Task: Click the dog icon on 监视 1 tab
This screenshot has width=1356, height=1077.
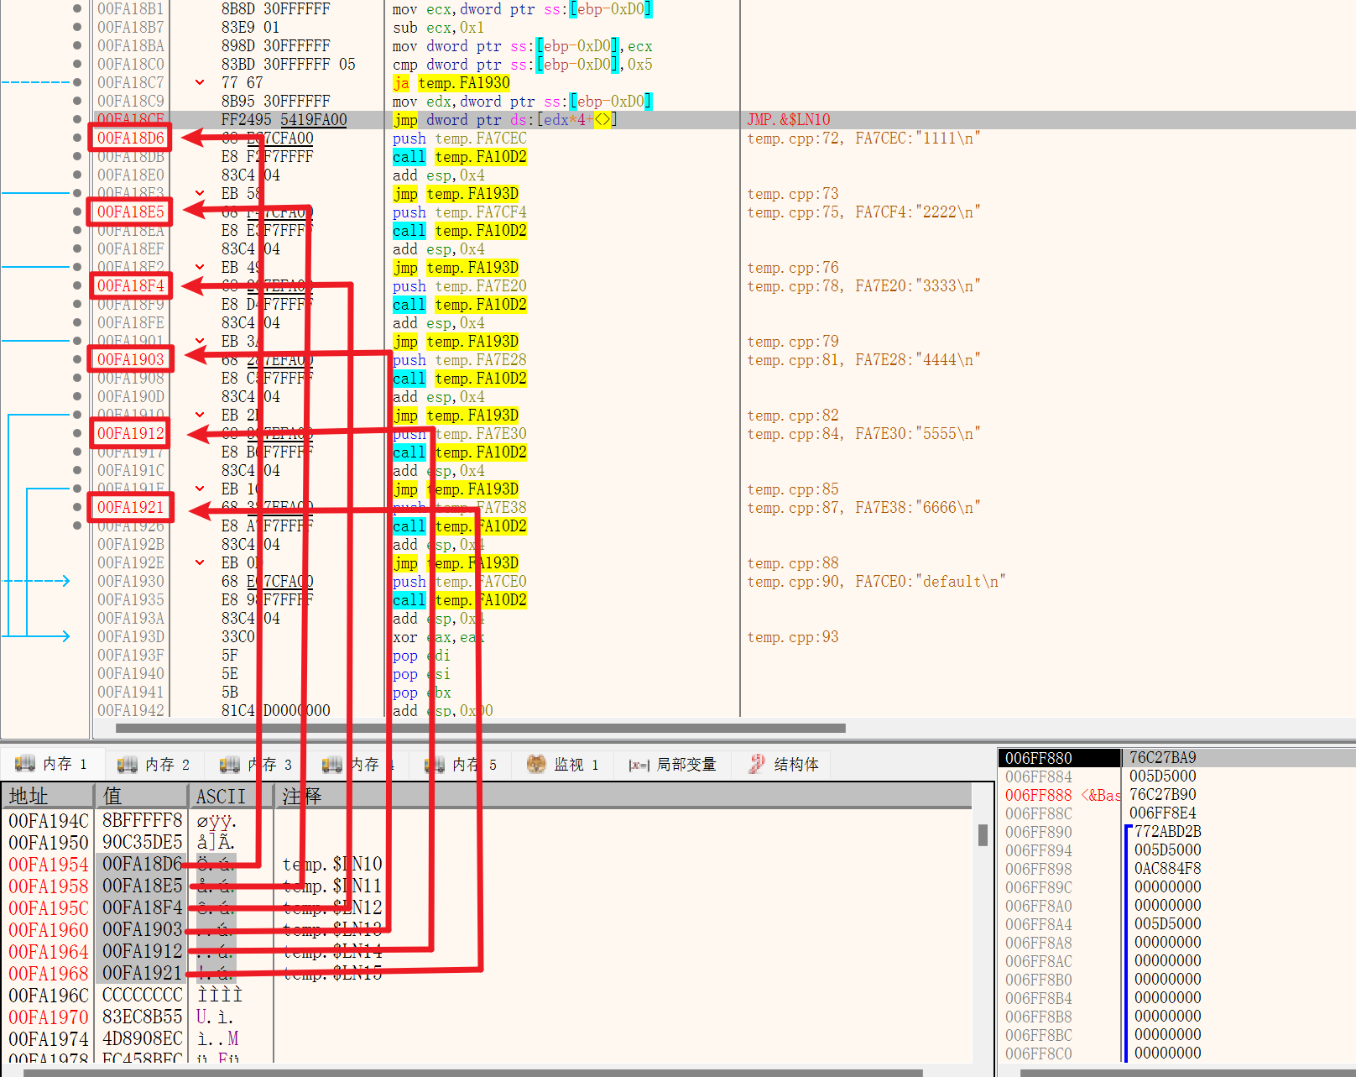Action: coord(535,764)
